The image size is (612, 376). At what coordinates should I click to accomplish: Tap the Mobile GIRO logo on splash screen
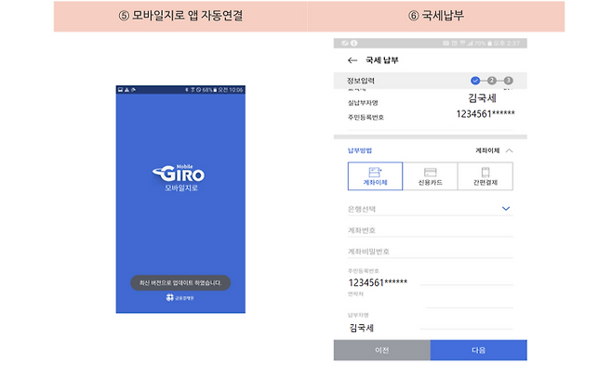180,175
